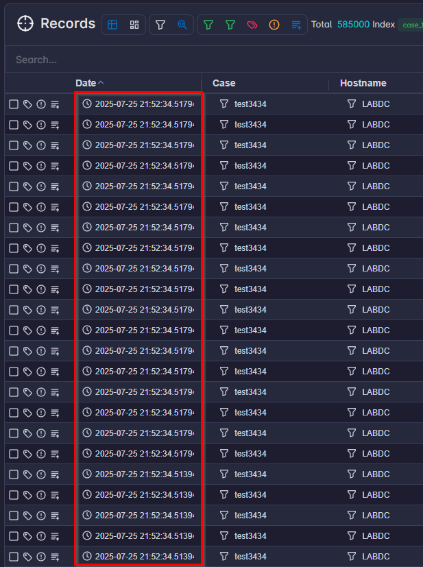Click the tag icon in the last record row
Viewport: 423px width, 567px height.
(x=27, y=557)
